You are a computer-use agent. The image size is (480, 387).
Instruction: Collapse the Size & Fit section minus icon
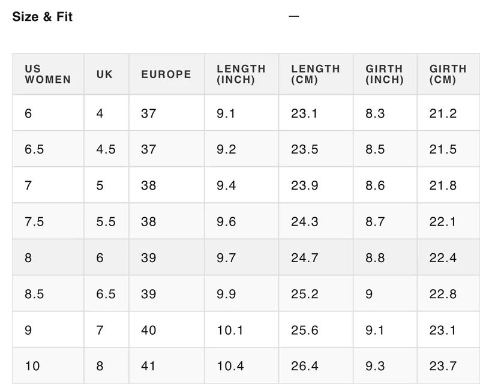click(x=294, y=16)
